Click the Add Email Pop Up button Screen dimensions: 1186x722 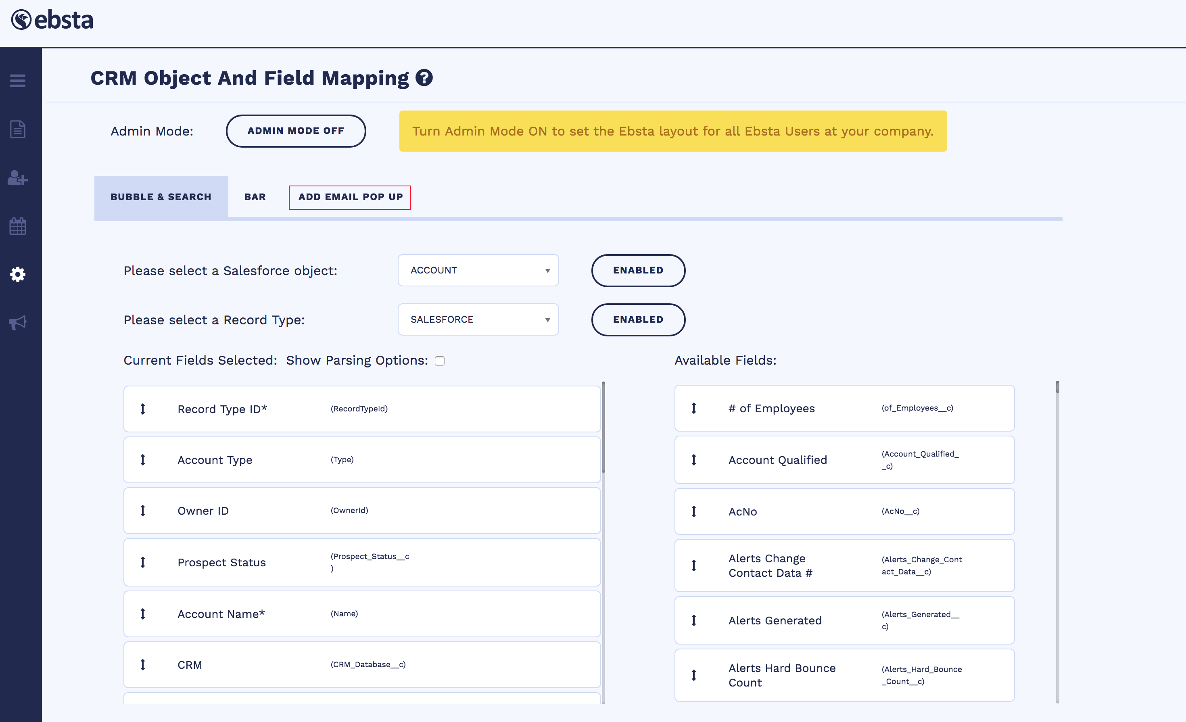[x=350, y=197]
